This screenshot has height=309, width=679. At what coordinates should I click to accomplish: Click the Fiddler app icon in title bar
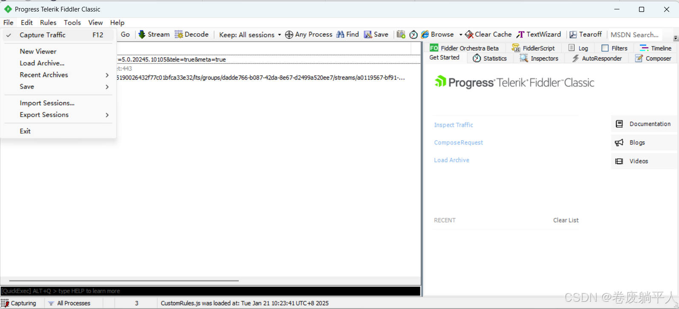tap(8, 9)
